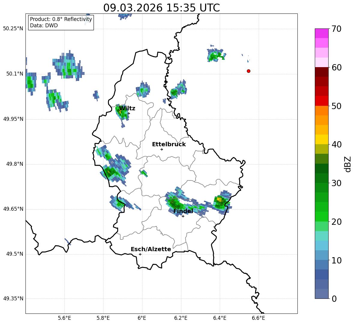Click the Ettelbruck city label

click(169, 144)
